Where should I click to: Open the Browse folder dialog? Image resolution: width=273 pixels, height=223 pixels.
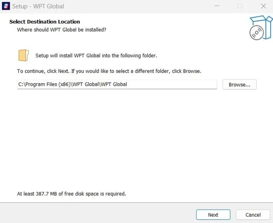(239, 84)
